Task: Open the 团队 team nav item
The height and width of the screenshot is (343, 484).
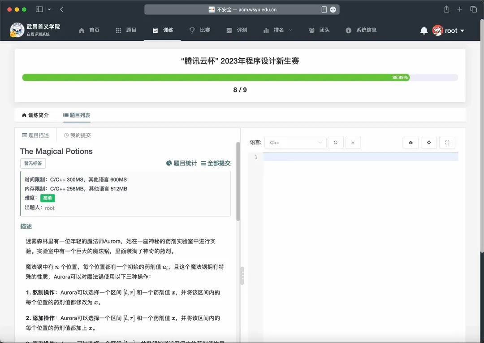Action: point(319,30)
